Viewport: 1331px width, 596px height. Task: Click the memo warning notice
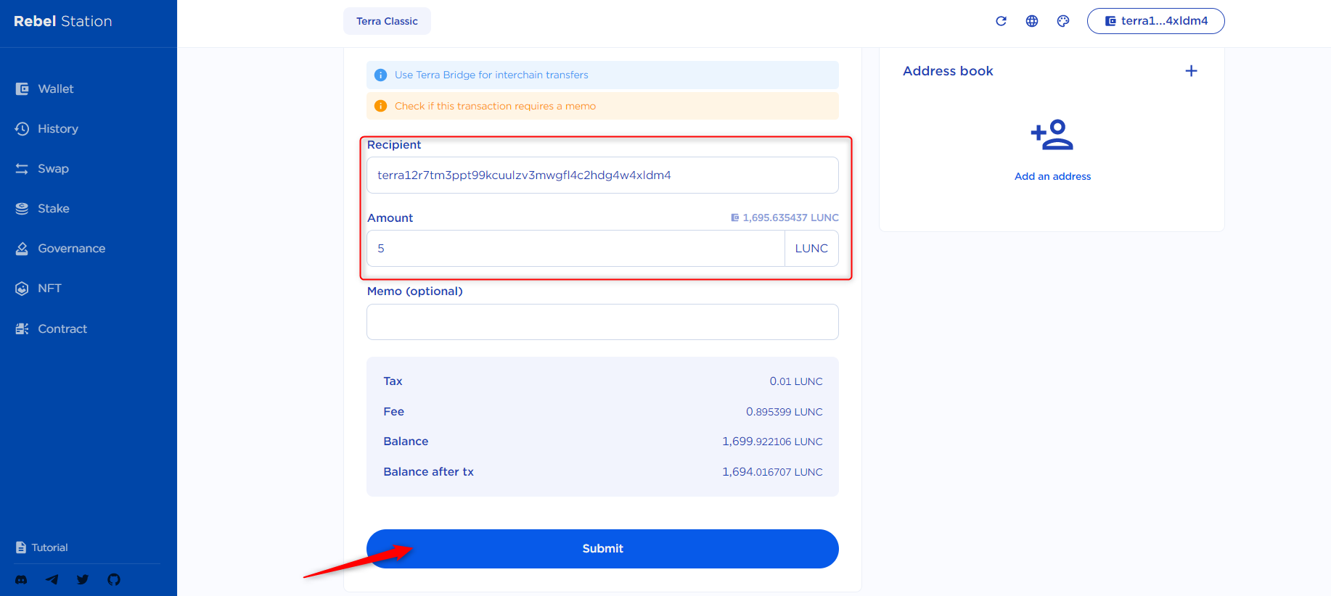602,106
